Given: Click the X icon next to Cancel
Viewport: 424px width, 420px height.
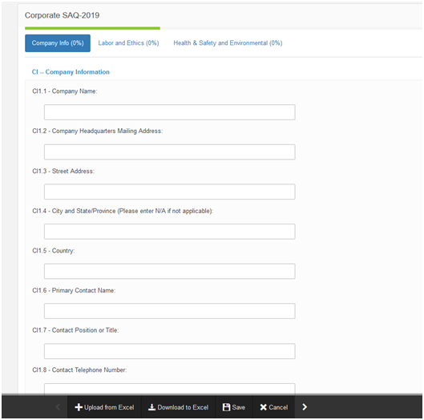Looking at the screenshot, I should pos(263,407).
